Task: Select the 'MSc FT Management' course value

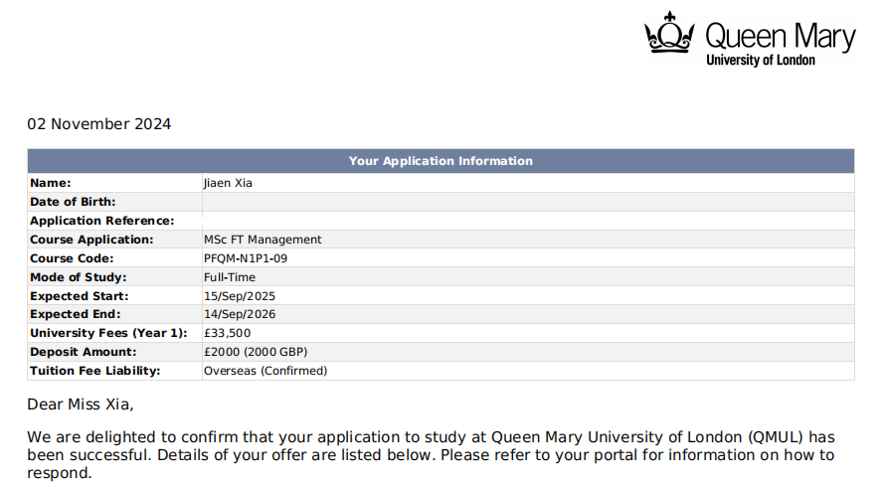Action: click(263, 240)
